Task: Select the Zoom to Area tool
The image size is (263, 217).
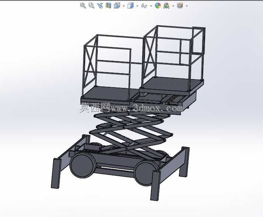Action: tap(91, 6)
